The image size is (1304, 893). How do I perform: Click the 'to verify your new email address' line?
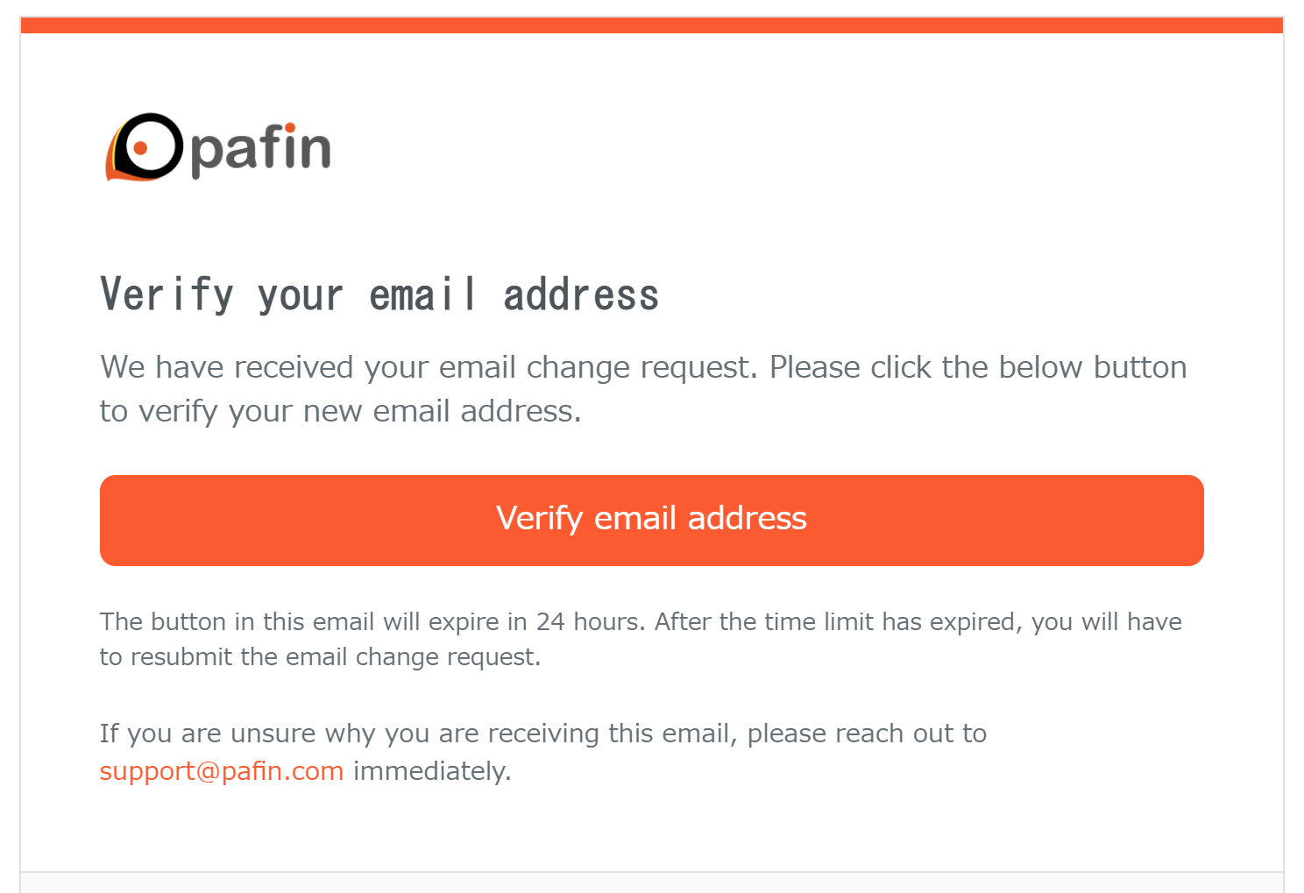click(341, 411)
